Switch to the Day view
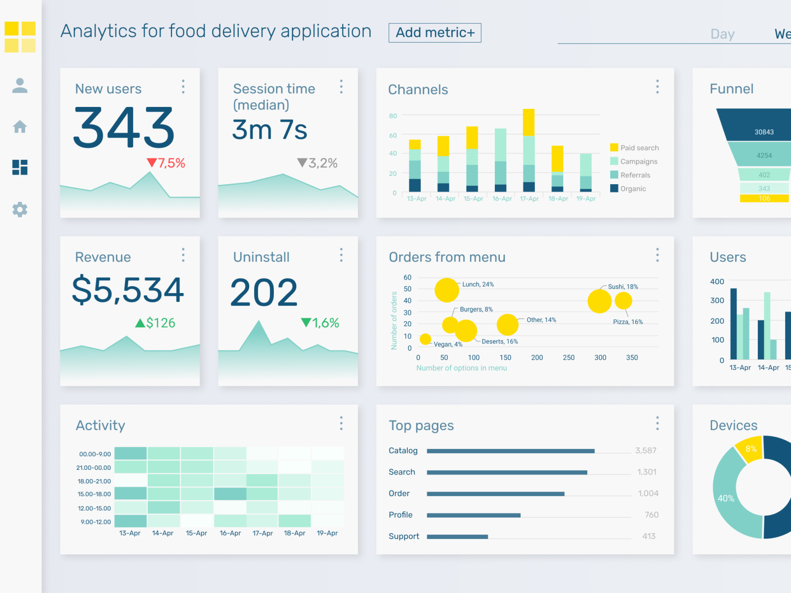This screenshot has width=791, height=593. [723, 34]
